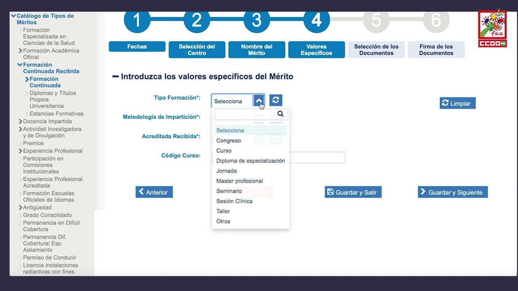Expand Formación Académica Oficial node
This screenshot has height=291, width=518.
click(x=20, y=51)
